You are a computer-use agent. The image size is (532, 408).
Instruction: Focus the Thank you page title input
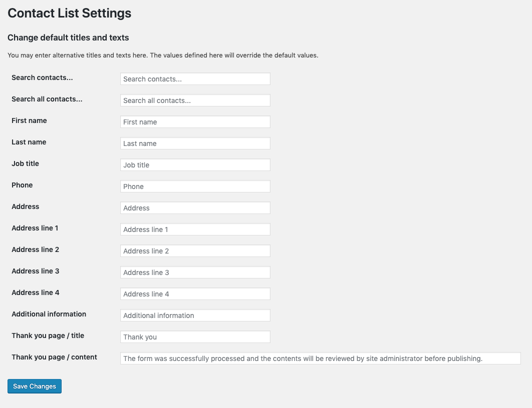(195, 337)
